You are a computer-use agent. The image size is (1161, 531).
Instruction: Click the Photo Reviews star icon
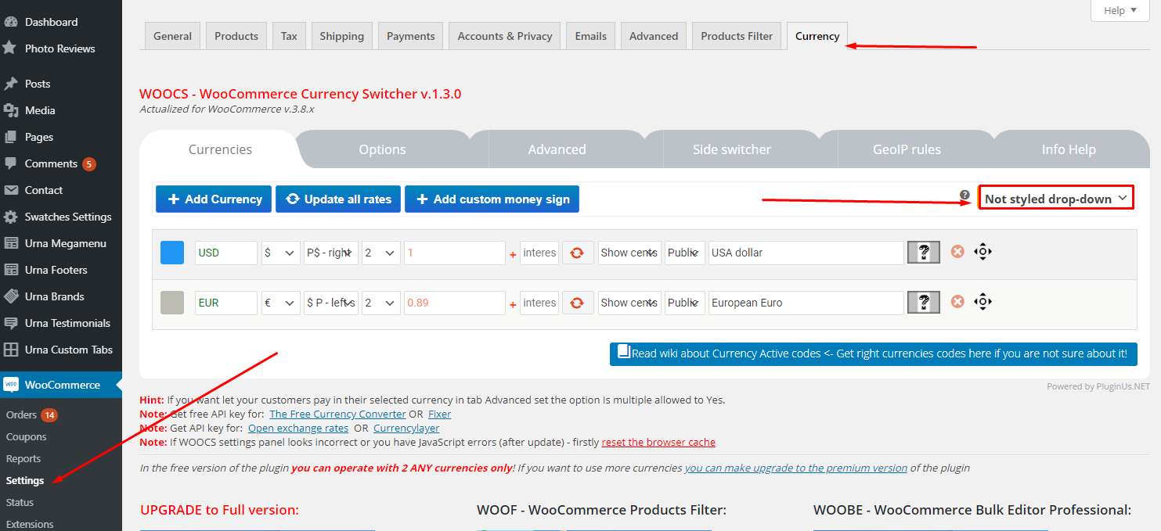pyautogui.click(x=10, y=48)
